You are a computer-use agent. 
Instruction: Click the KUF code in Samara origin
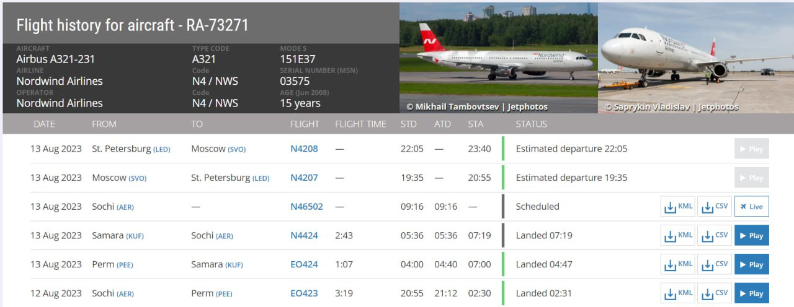point(135,236)
